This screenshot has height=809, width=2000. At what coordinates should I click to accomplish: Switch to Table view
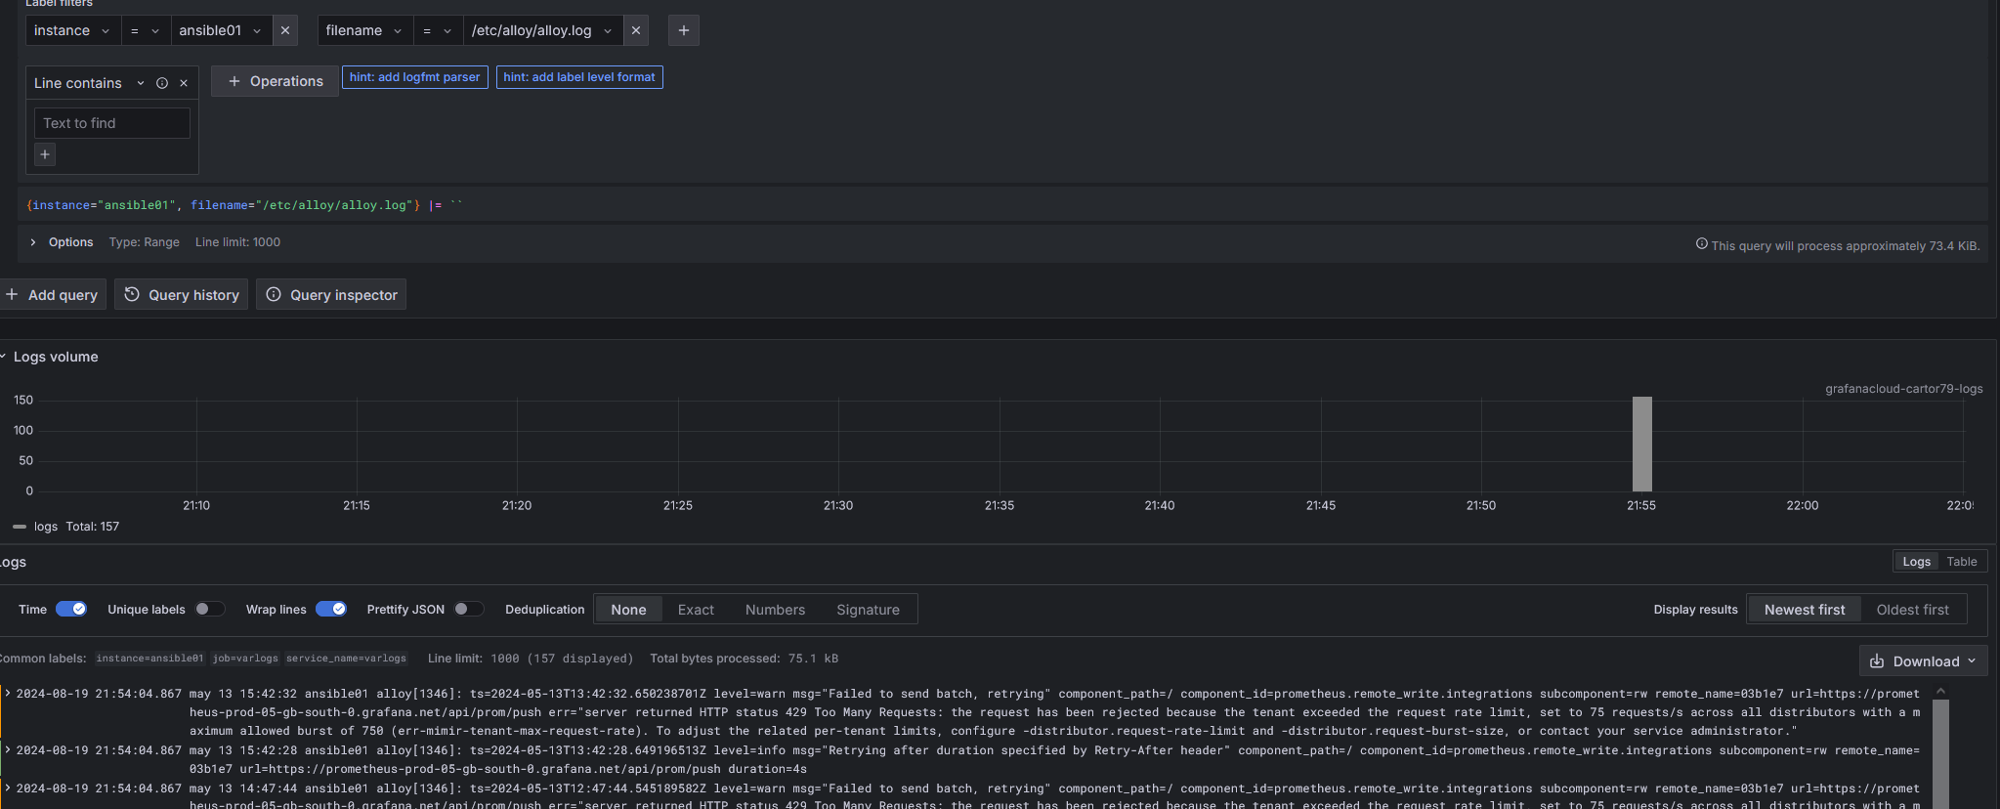[x=1961, y=562]
